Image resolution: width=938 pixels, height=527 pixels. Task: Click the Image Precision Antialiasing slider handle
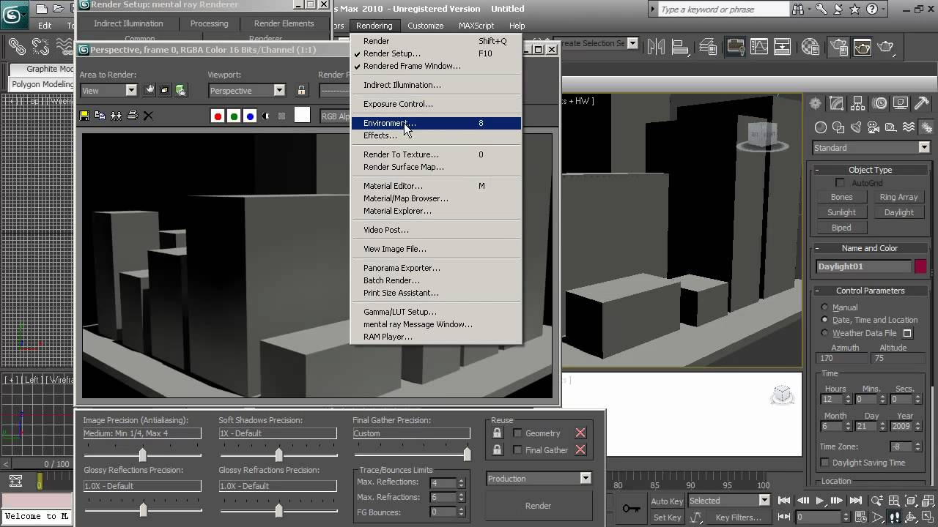142,455
